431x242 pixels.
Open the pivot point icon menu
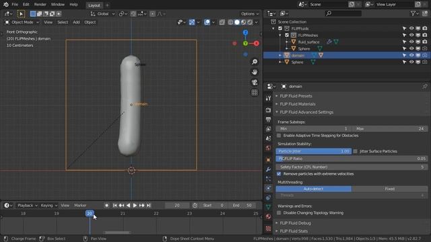(123, 13)
